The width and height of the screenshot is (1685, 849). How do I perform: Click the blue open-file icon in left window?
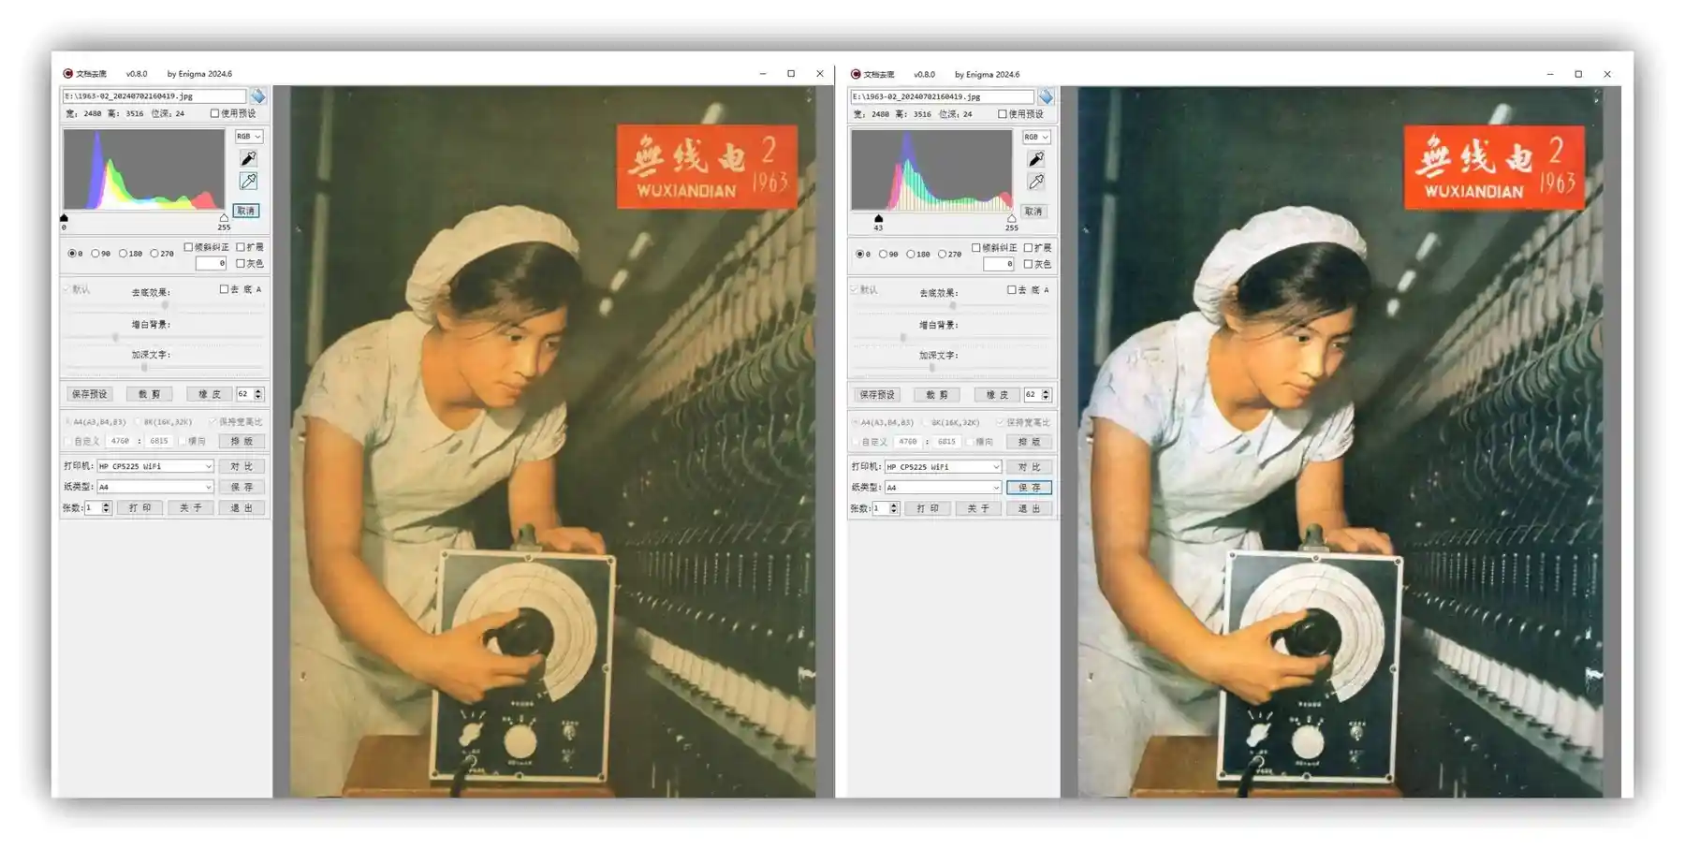coord(257,96)
